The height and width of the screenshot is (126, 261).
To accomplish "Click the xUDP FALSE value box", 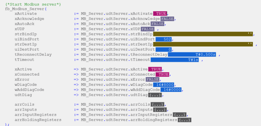I will 147,29.
